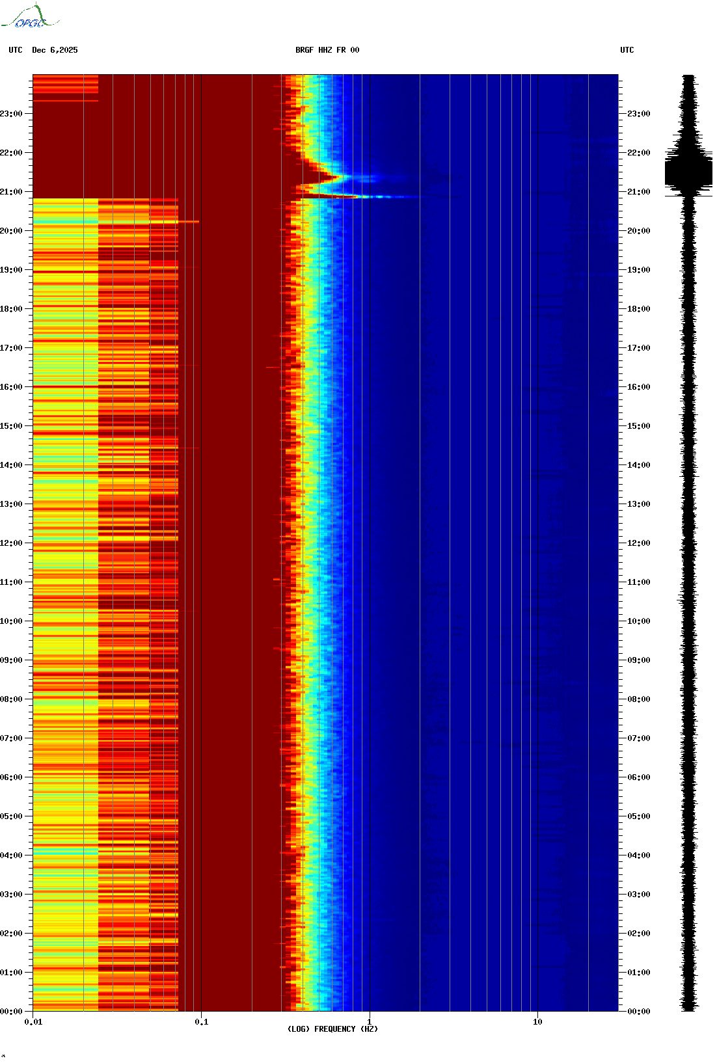Click the bright event spike near 21:00 in spectrogram
Screen dimensions: 717x1063
click(364, 196)
